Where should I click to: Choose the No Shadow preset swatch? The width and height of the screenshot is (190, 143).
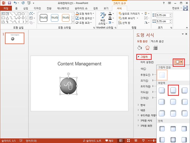pyautogui.click(x=162, y=75)
